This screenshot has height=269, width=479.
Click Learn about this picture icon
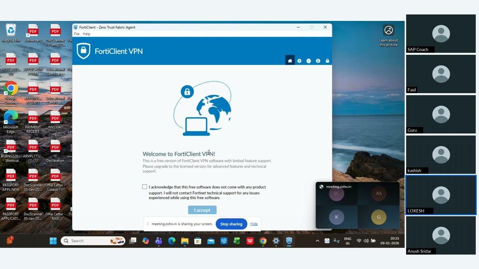click(388, 30)
